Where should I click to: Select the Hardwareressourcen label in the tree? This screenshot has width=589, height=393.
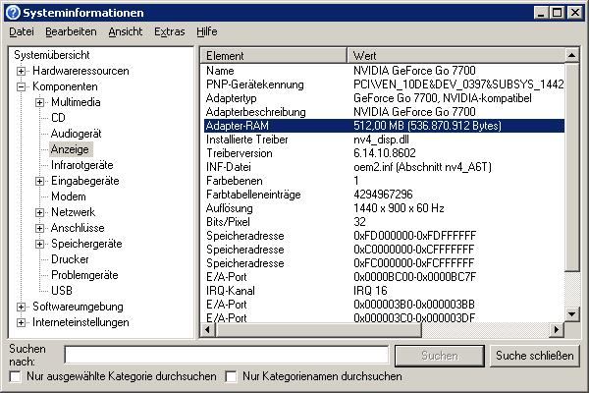pos(80,71)
